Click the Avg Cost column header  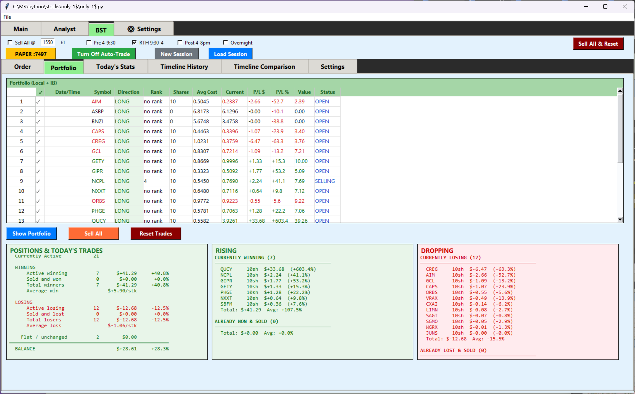coord(207,92)
